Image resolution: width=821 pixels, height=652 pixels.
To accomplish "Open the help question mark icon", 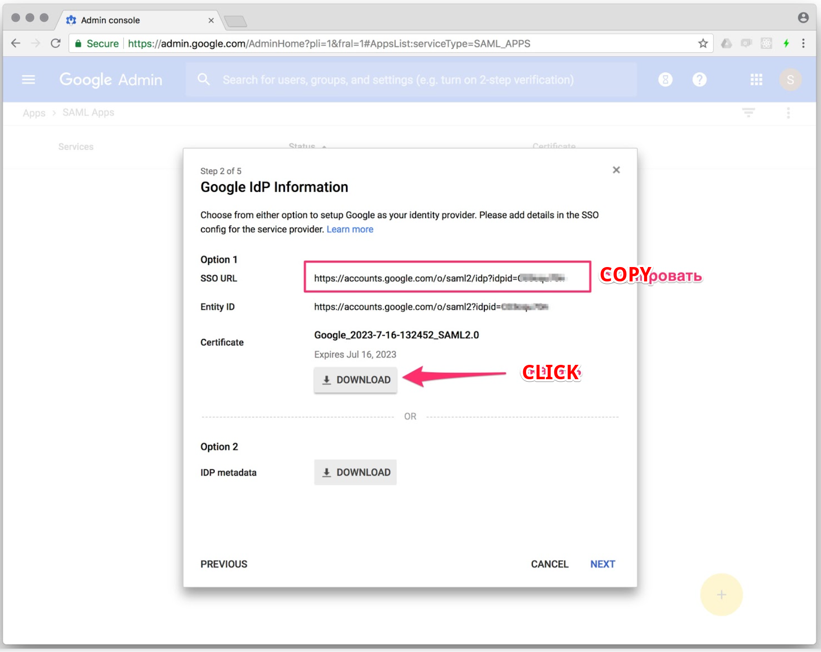I will pos(699,80).
